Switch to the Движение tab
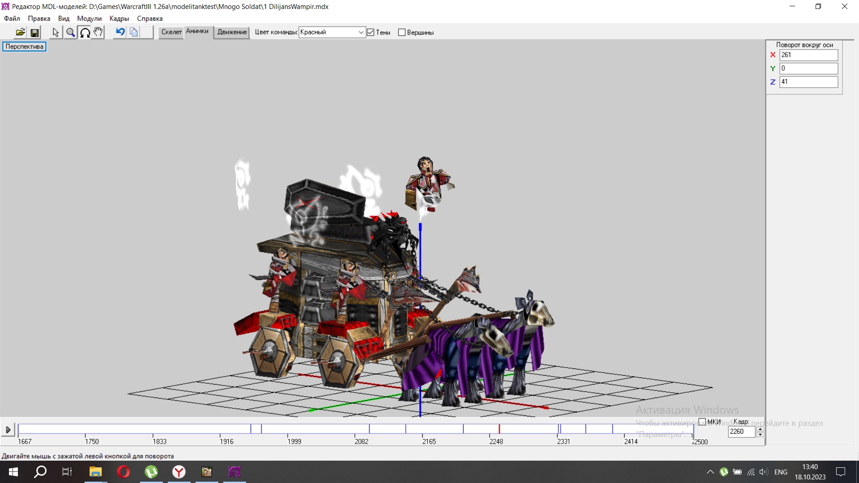The height and width of the screenshot is (483, 859). [232, 32]
